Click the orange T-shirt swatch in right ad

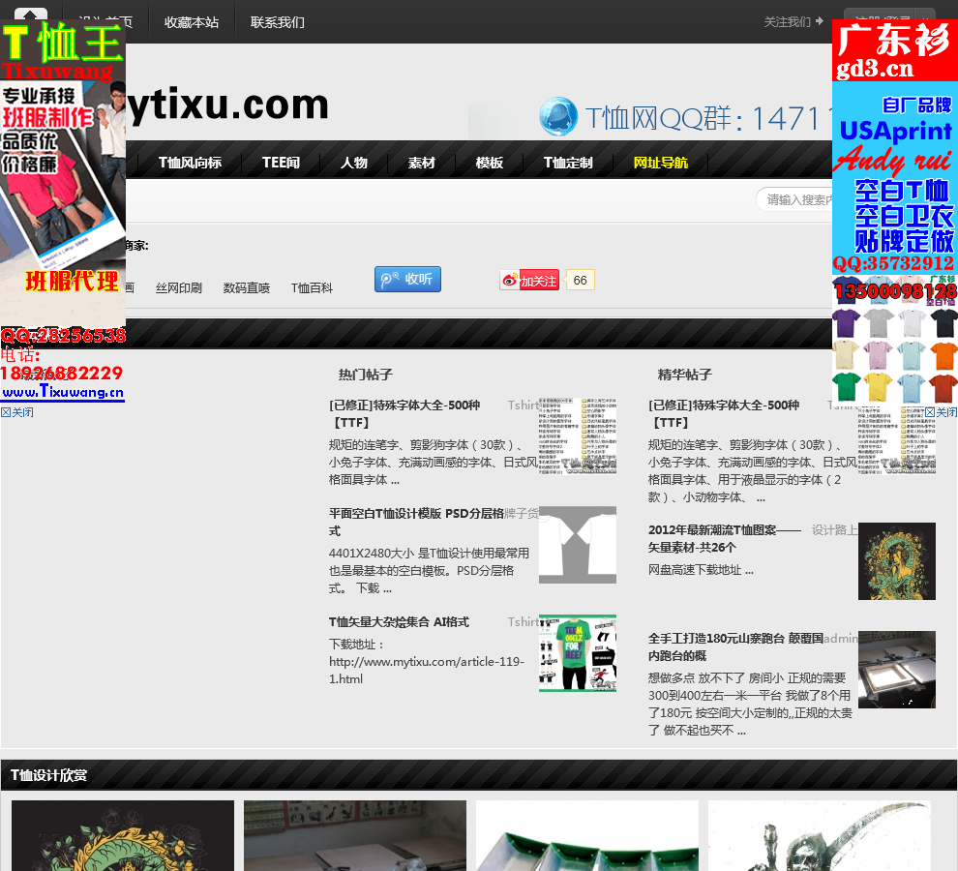click(x=943, y=355)
